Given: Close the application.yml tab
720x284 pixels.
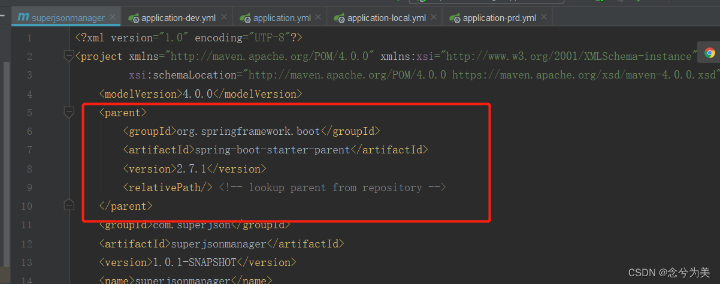Looking at the screenshot, I should click(318, 18).
